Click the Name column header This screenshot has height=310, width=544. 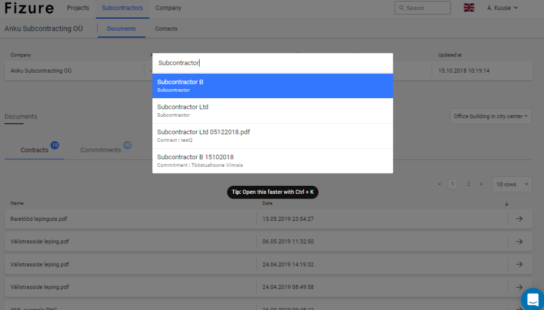[17, 203]
